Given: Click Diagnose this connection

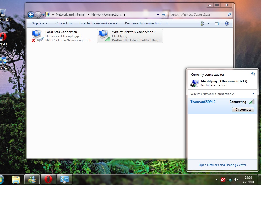Looking at the screenshot, I should point(142,23).
